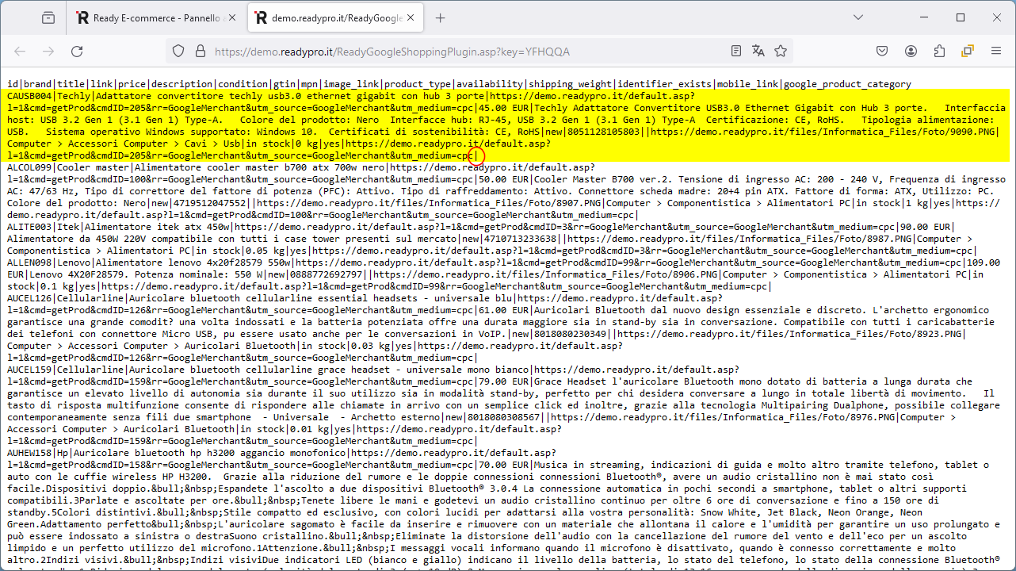Click product code CAUSB004 in highlighted row

click(x=31, y=96)
